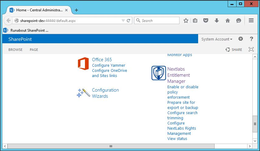This screenshot has width=260, height=151.
Task: Click the vertical scrollbar up arrow
Action: (x=255, y=57)
